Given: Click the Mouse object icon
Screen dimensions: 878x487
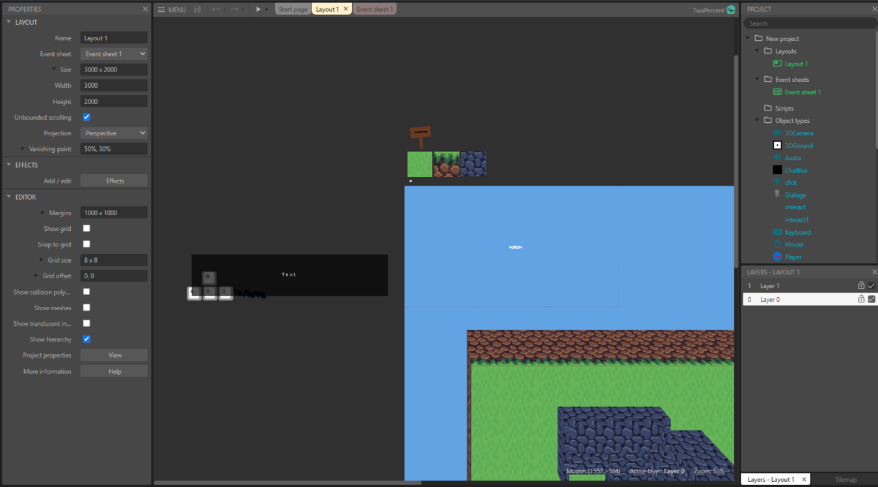Looking at the screenshot, I should click(777, 244).
